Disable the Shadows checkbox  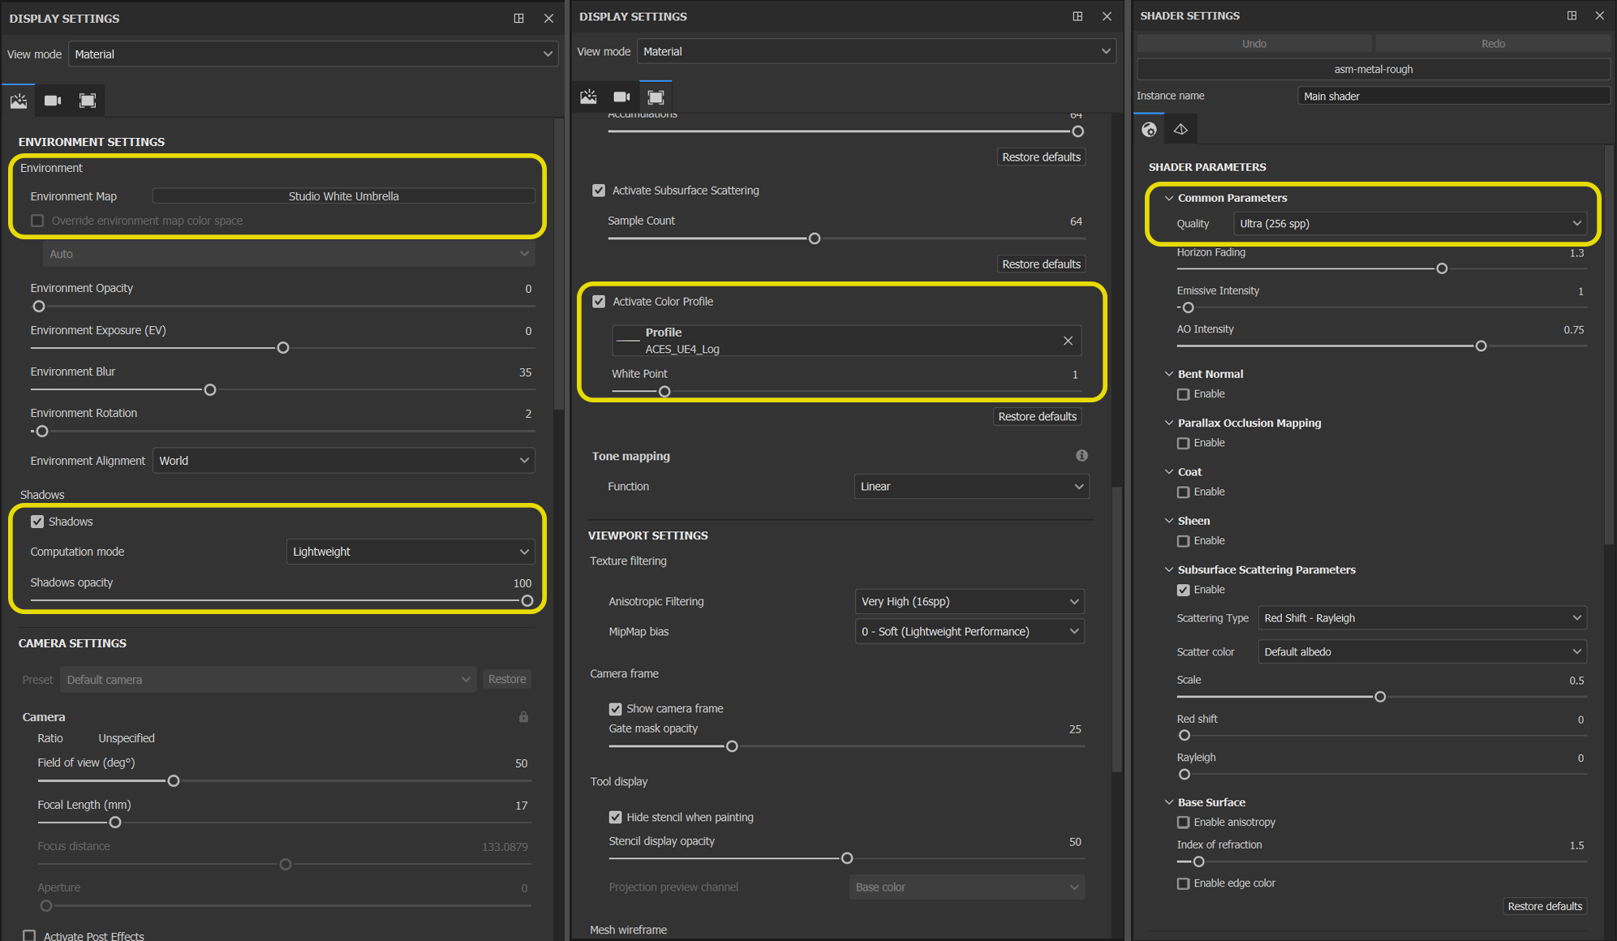(37, 522)
